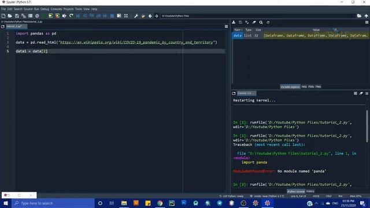Change to the parent directory
The width and height of the screenshot is (370, 208).
[366, 16]
